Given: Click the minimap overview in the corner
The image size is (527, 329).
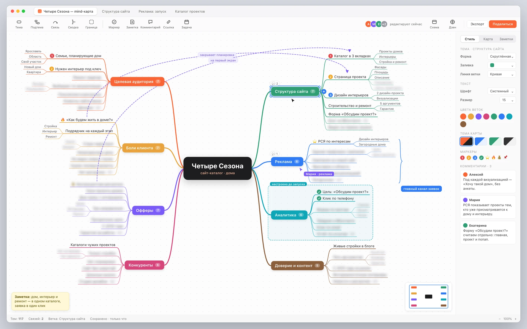Looking at the screenshot, I should pos(428,297).
